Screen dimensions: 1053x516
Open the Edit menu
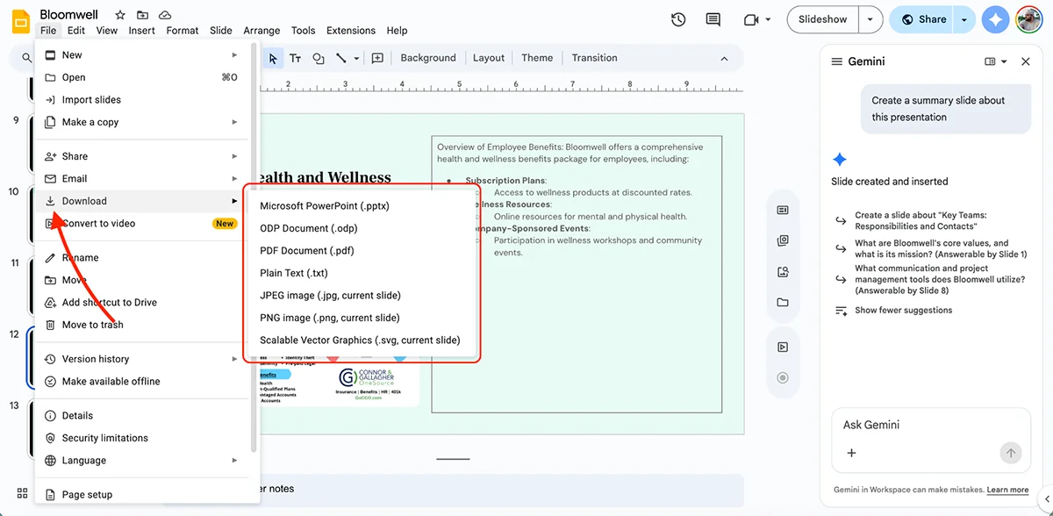coord(76,31)
